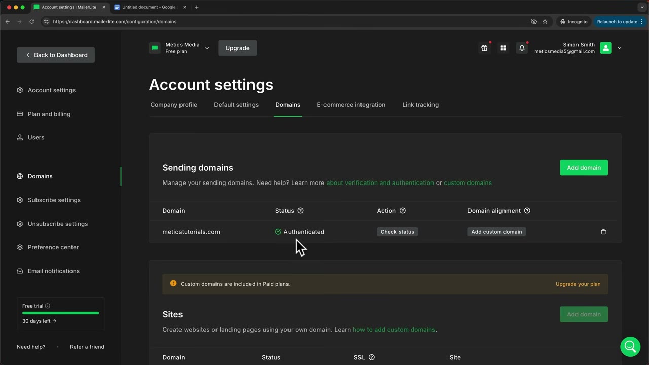Expand the Simon Smith user menu chevron
Screen dimensions: 649x365
click(x=619, y=48)
